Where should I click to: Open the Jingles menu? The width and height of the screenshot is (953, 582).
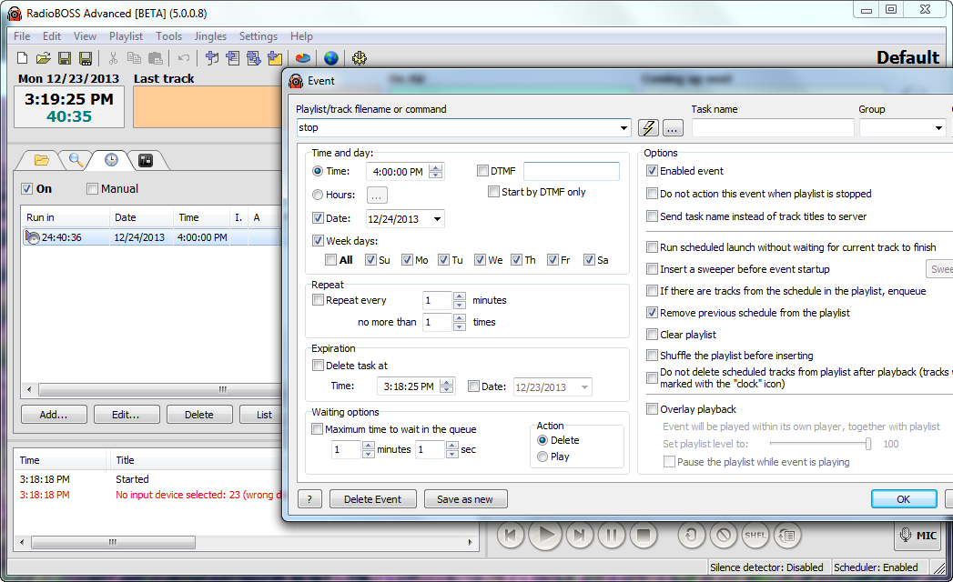pos(210,36)
